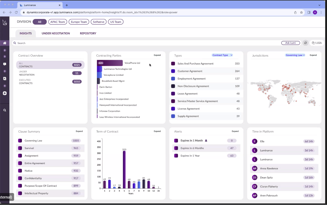Image resolution: width=327 pixels, height=205 pixels.
Task: Toggle the US Team division filter
Action: point(116,22)
